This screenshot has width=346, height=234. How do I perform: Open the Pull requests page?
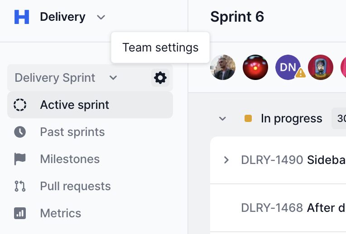75,186
